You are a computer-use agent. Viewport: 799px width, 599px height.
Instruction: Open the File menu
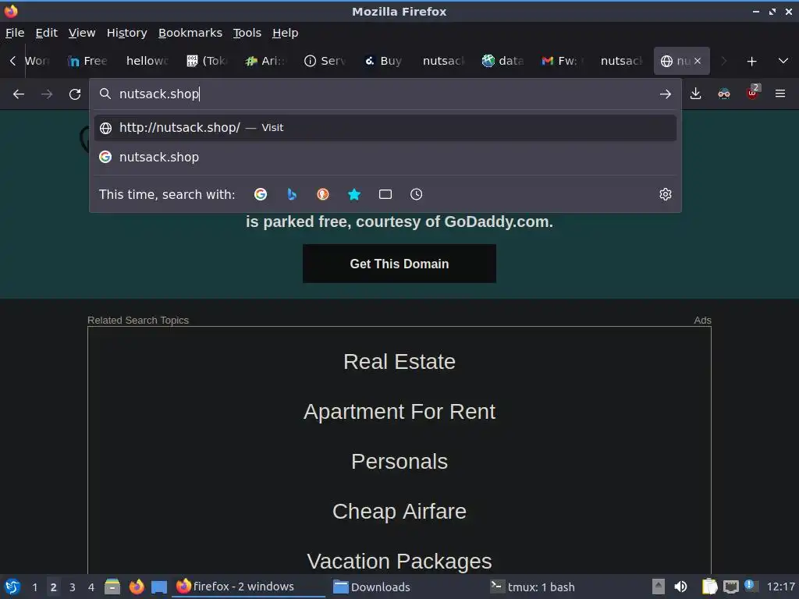point(15,33)
